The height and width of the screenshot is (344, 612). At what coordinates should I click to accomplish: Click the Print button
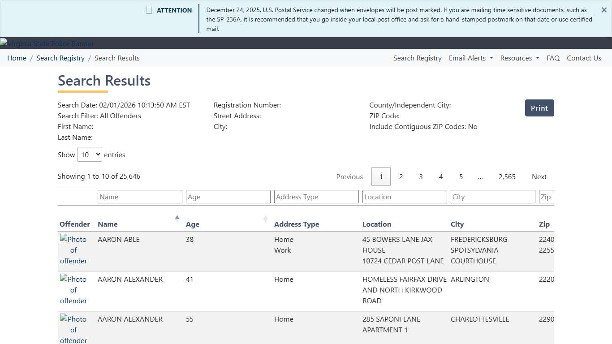pos(539,108)
